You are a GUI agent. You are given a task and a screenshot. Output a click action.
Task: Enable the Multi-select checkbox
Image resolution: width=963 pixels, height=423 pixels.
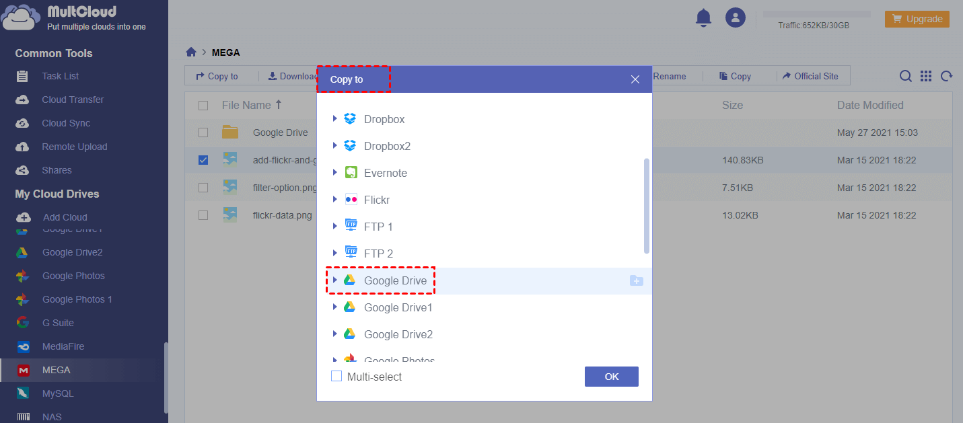(336, 376)
